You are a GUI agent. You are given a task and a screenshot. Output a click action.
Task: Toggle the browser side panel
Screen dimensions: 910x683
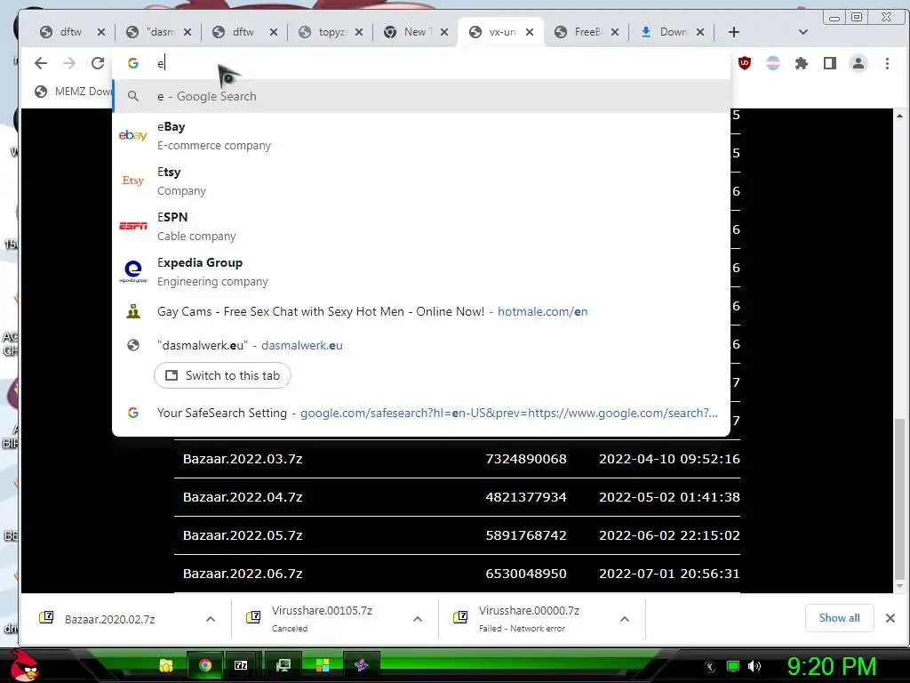click(x=830, y=63)
